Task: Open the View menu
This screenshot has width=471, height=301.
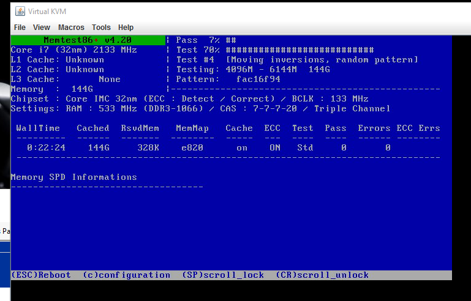Action: tap(42, 28)
